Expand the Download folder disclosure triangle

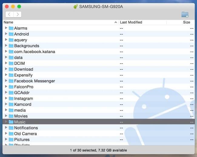click(x=6, y=69)
